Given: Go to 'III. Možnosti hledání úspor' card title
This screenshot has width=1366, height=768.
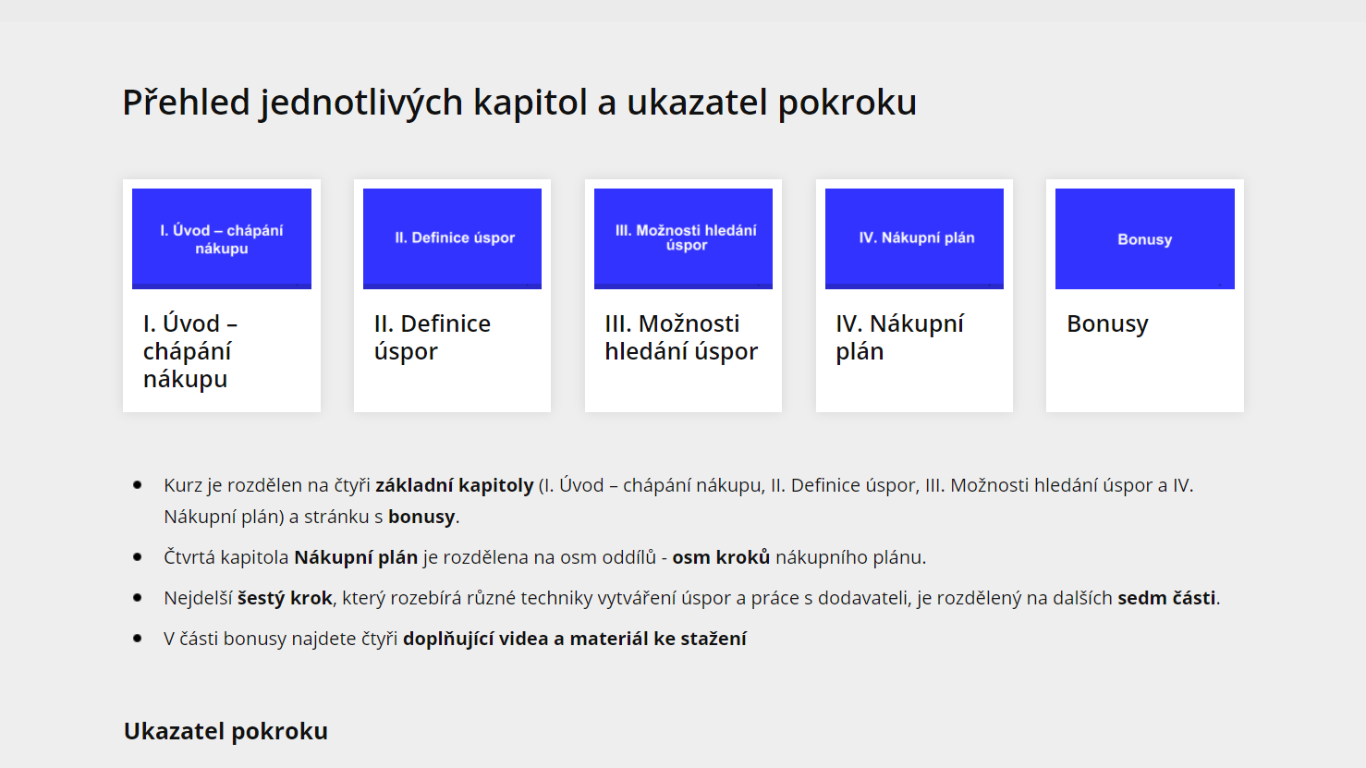Looking at the screenshot, I should pos(681,337).
